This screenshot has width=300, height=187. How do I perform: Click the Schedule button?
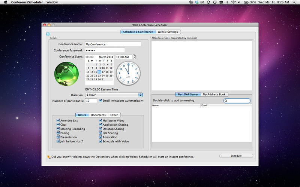[236, 156]
